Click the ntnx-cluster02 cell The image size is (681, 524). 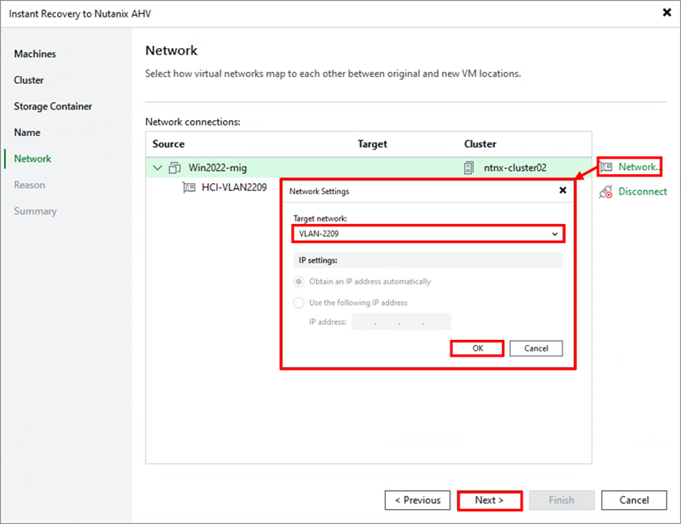click(515, 167)
